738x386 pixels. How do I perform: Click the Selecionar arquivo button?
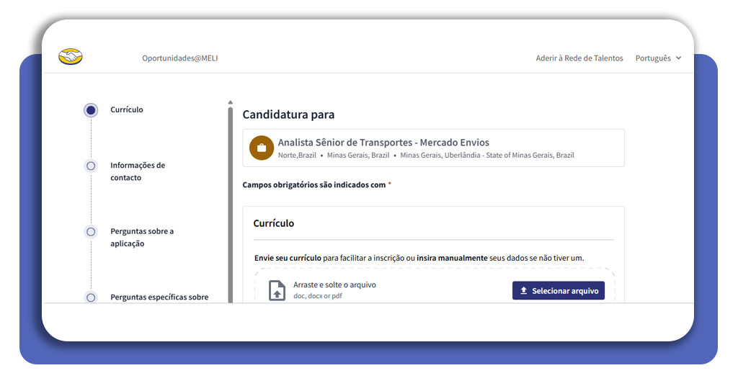point(559,290)
